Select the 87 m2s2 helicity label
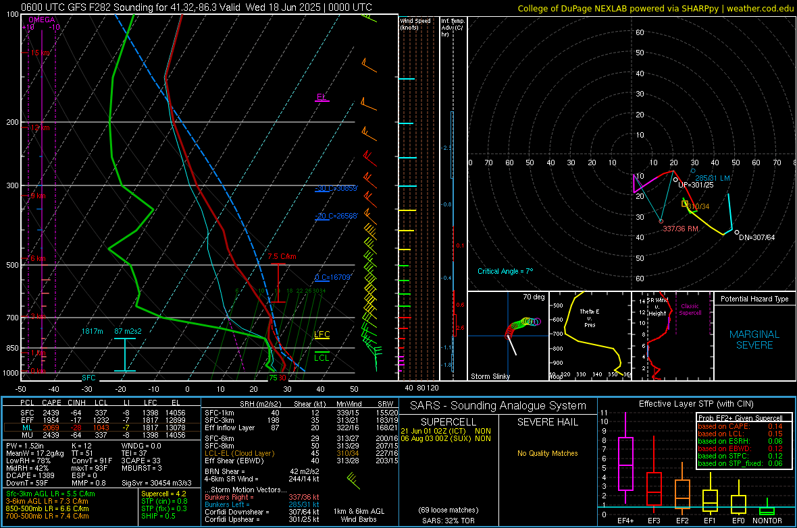The image size is (797, 528). (x=128, y=331)
